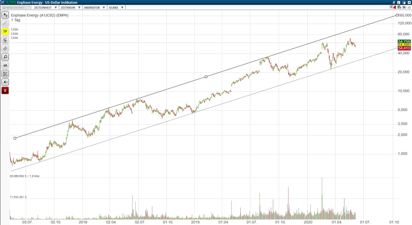Open the folder icon showing 0

click(x=404, y=7)
